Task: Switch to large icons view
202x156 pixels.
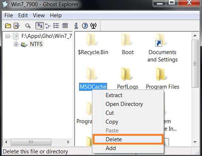Action: coord(40,26)
